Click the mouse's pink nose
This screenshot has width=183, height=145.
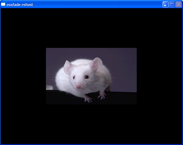[78, 86]
